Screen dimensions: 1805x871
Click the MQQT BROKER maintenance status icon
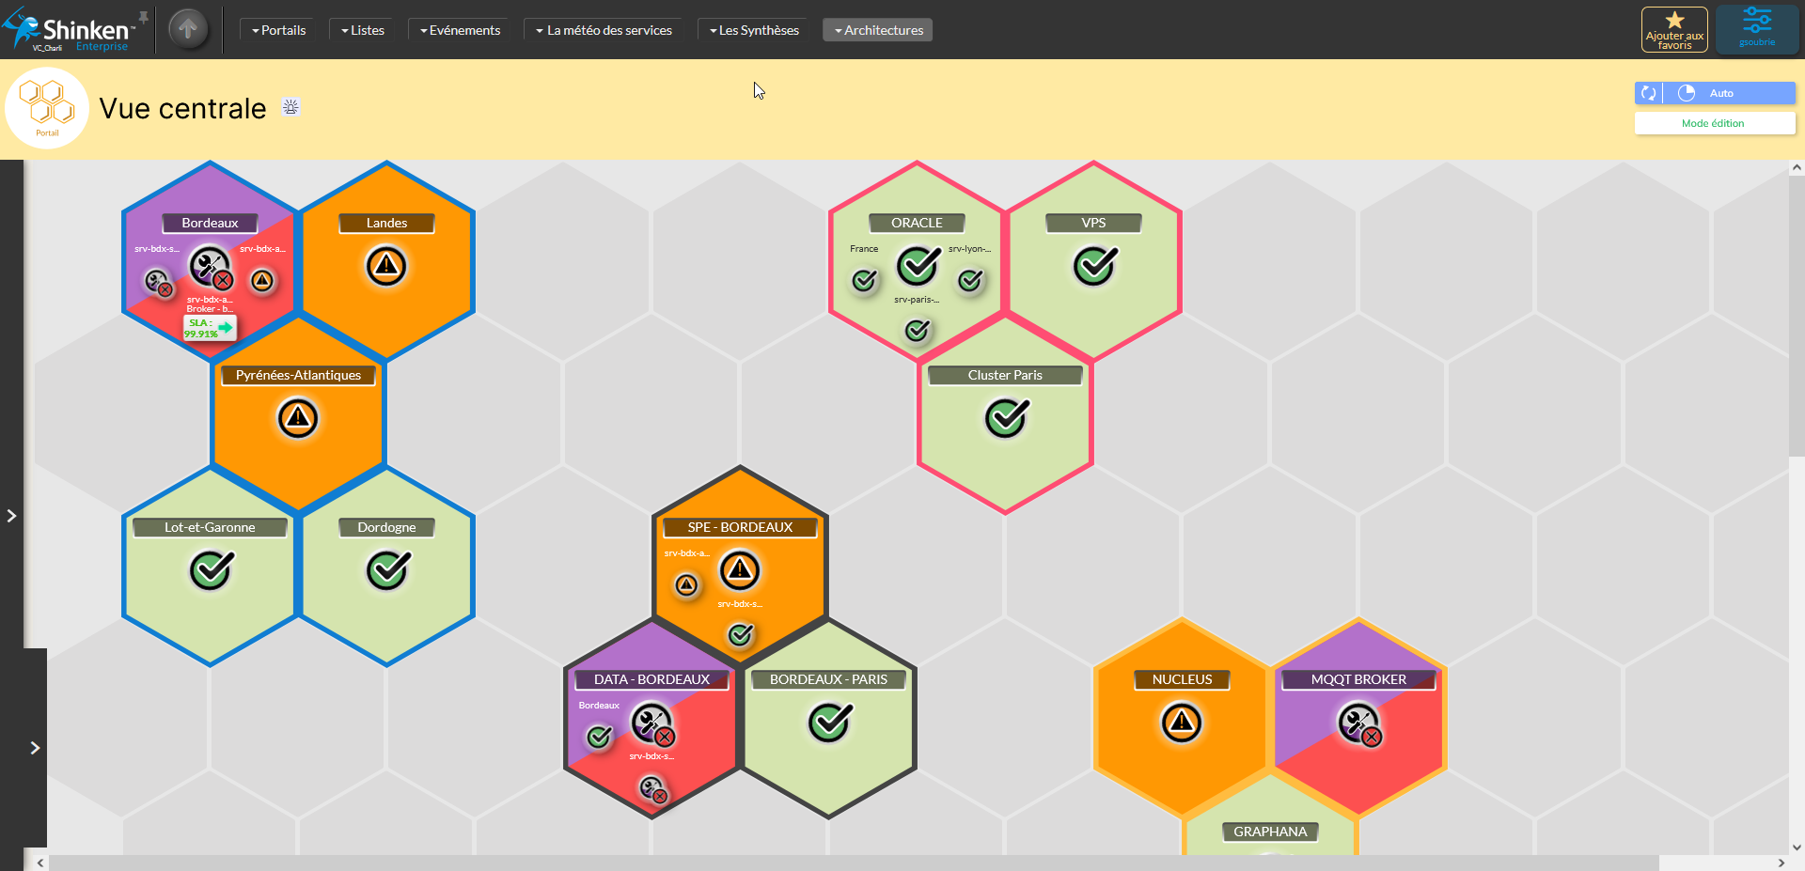point(1359,724)
